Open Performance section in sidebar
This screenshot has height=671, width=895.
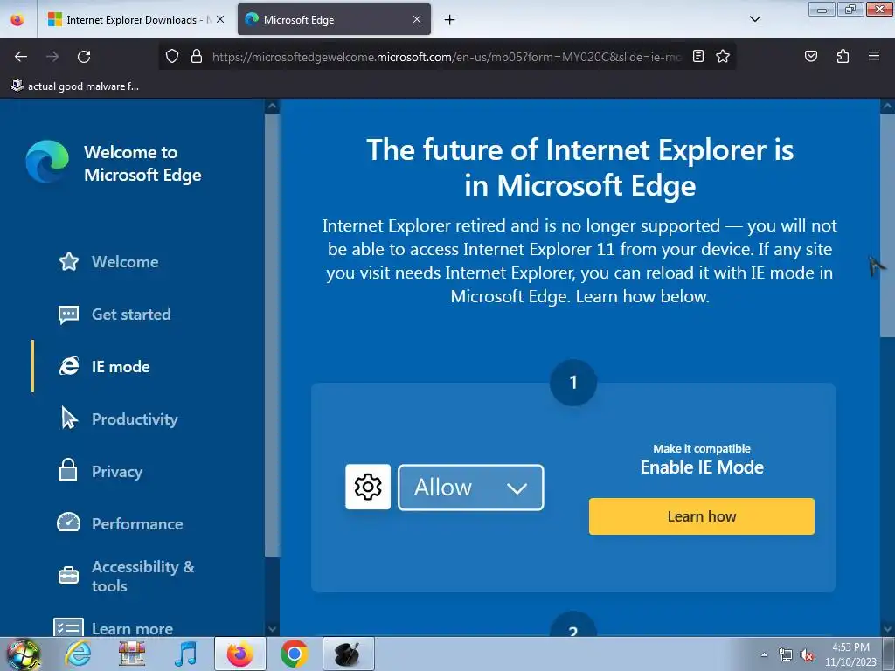137,524
